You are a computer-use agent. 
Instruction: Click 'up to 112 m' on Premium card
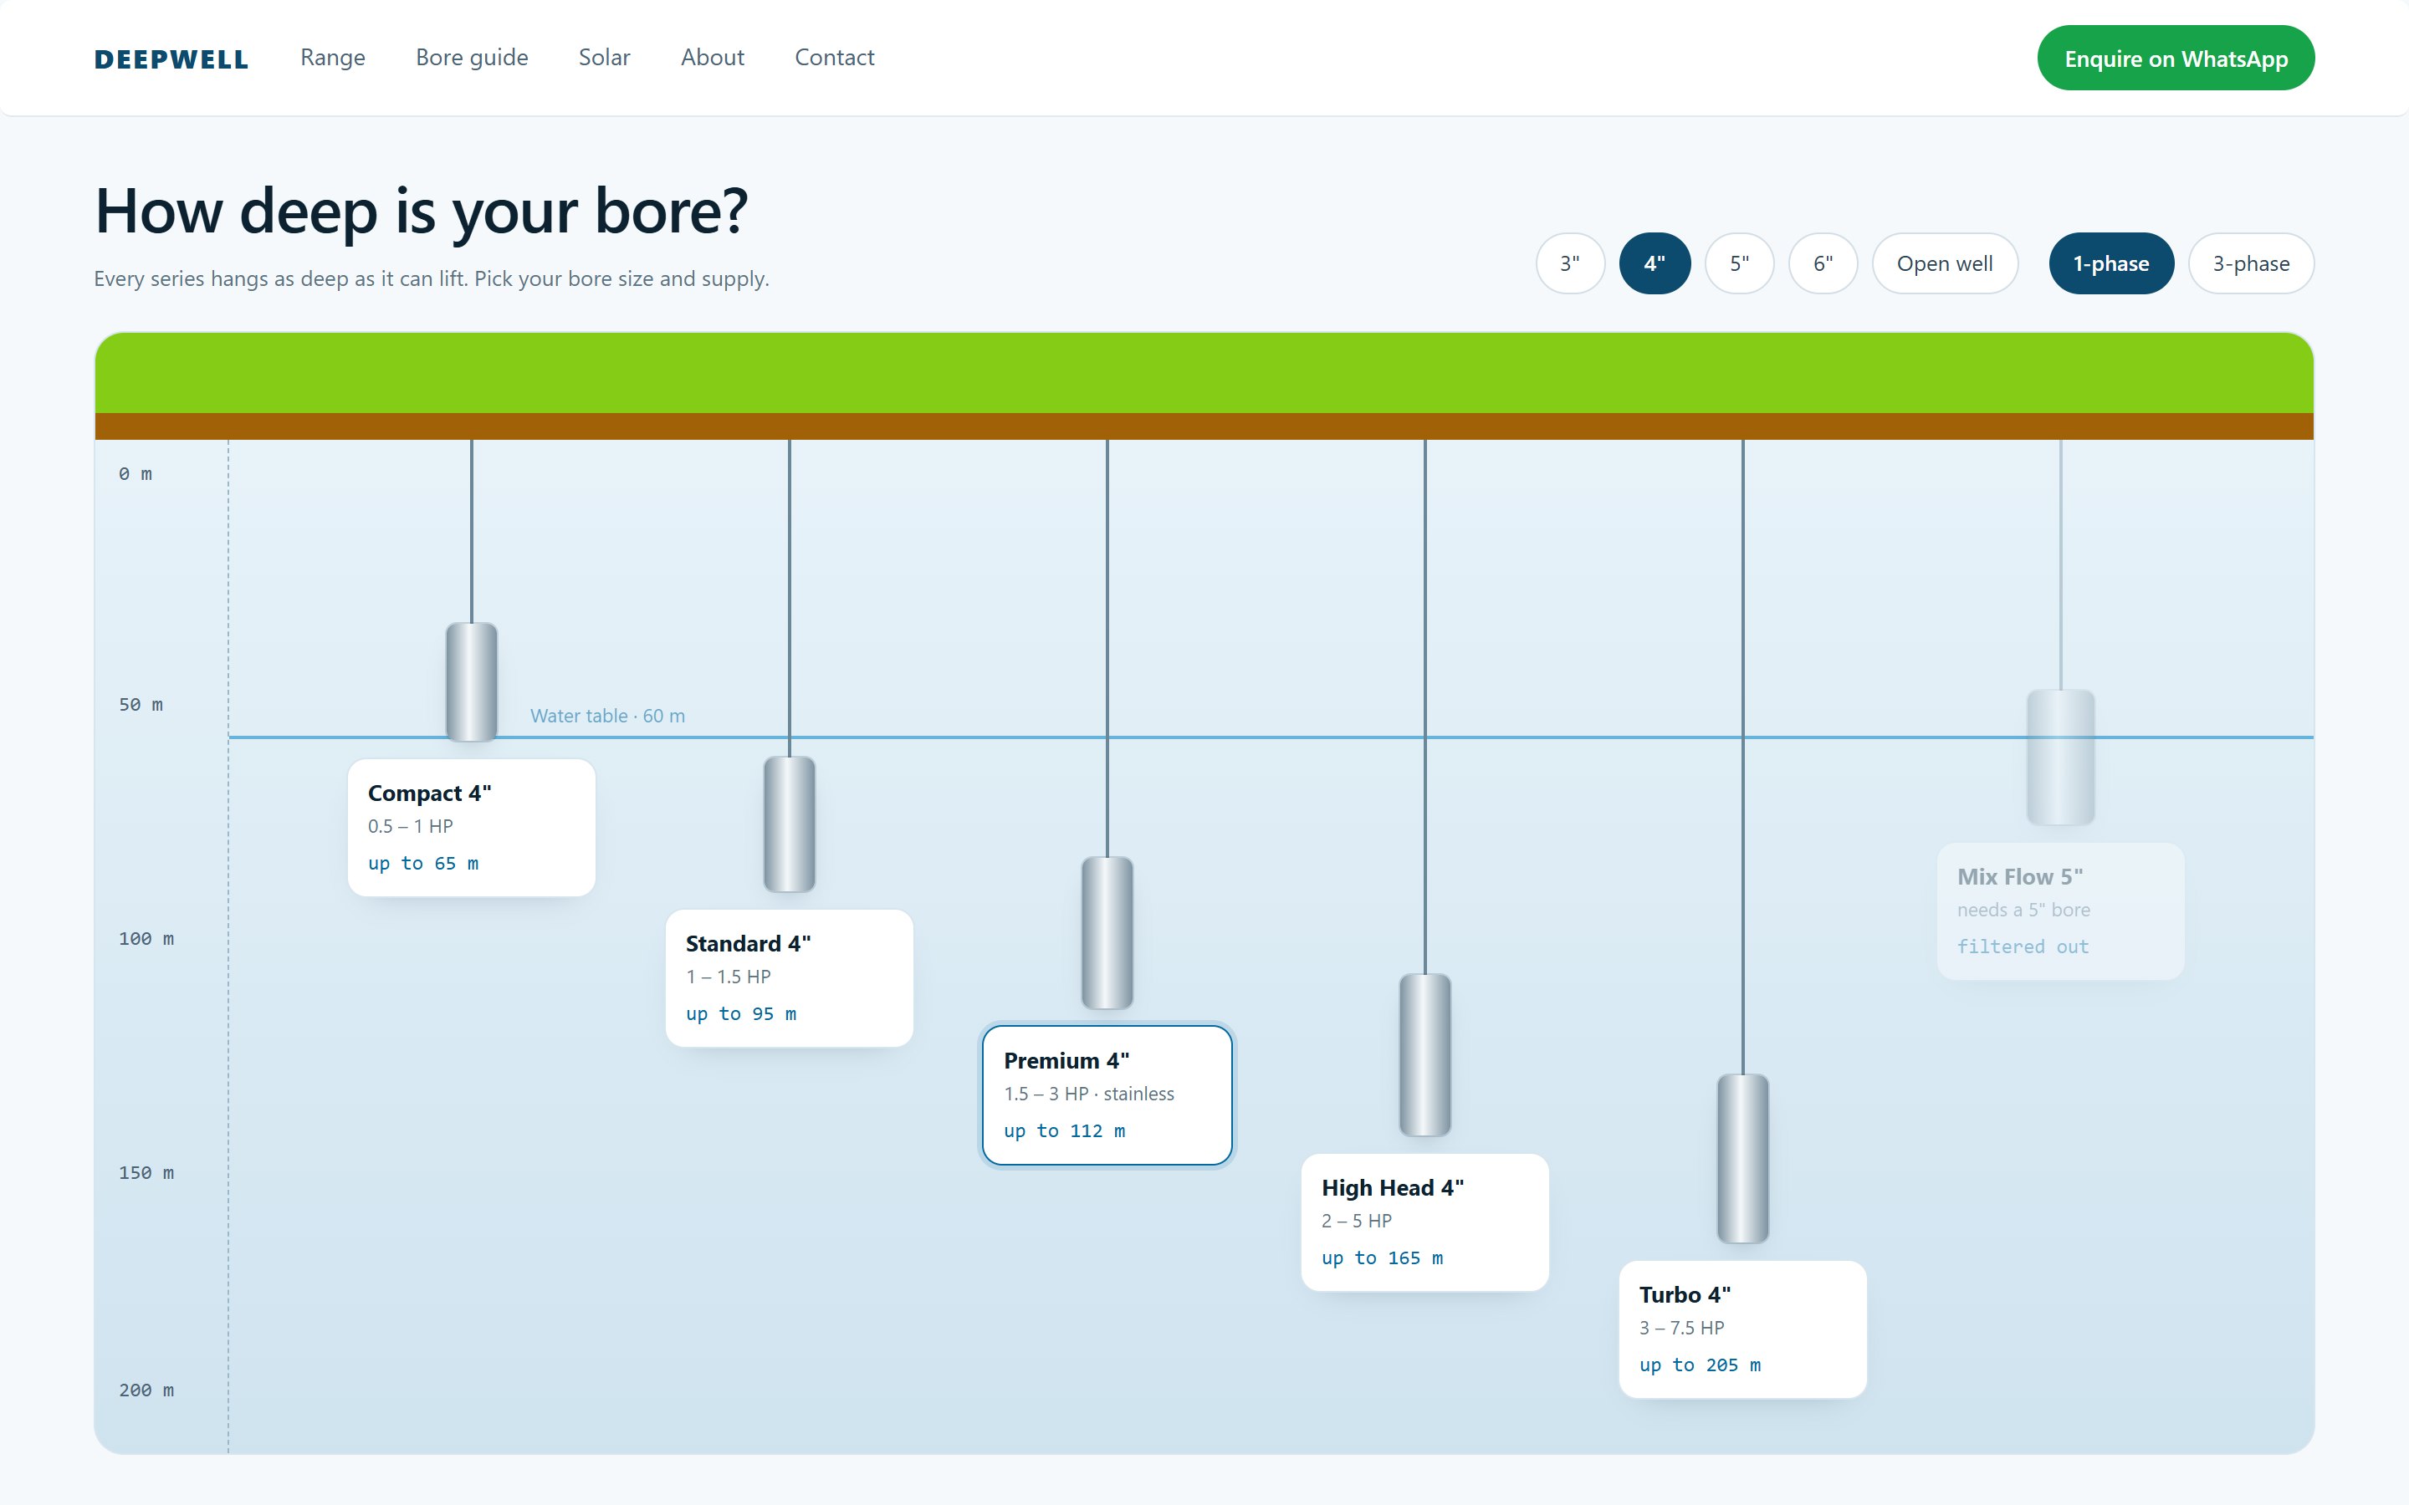click(x=1064, y=1130)
